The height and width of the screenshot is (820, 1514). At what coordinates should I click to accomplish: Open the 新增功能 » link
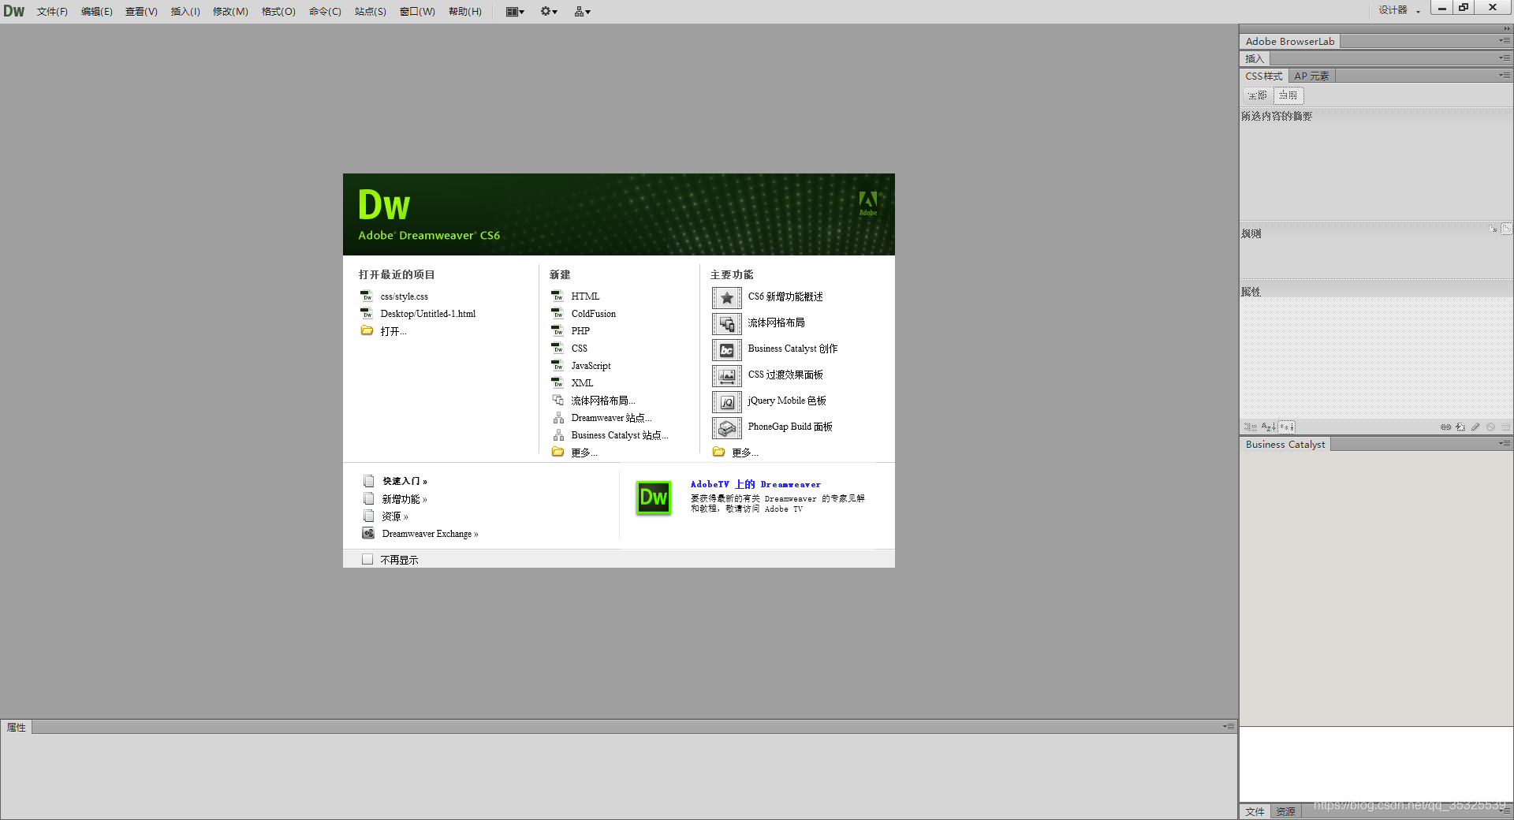tap(405, 499)
